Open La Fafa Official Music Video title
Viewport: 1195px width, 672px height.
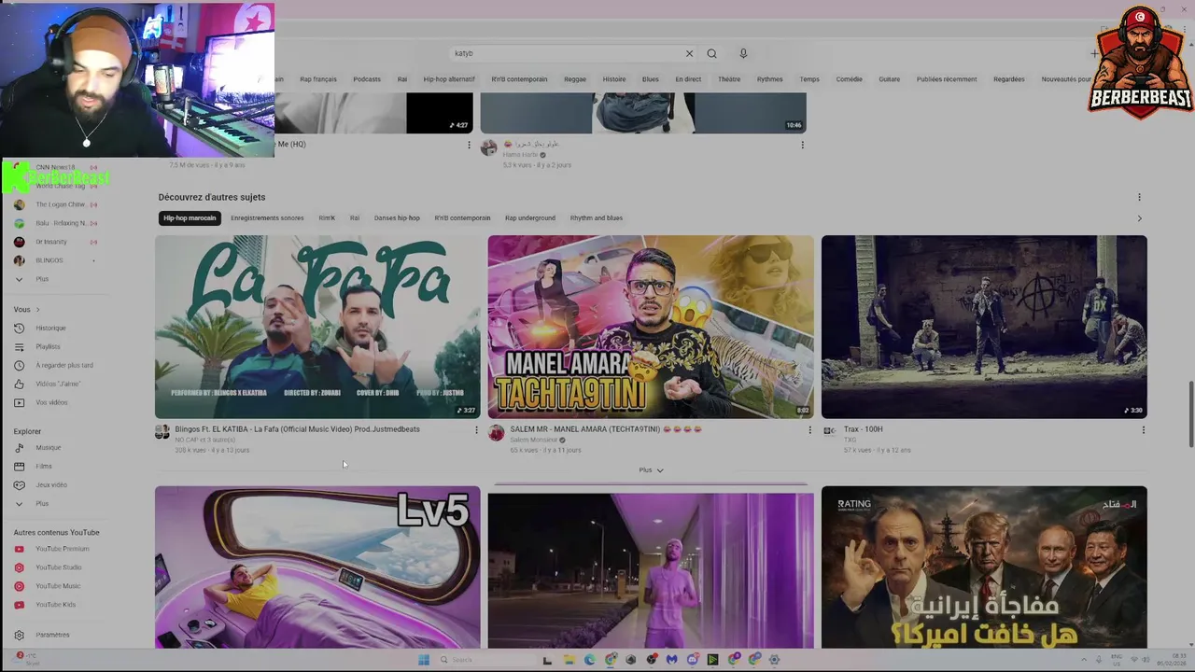click(x=297, y=429)
